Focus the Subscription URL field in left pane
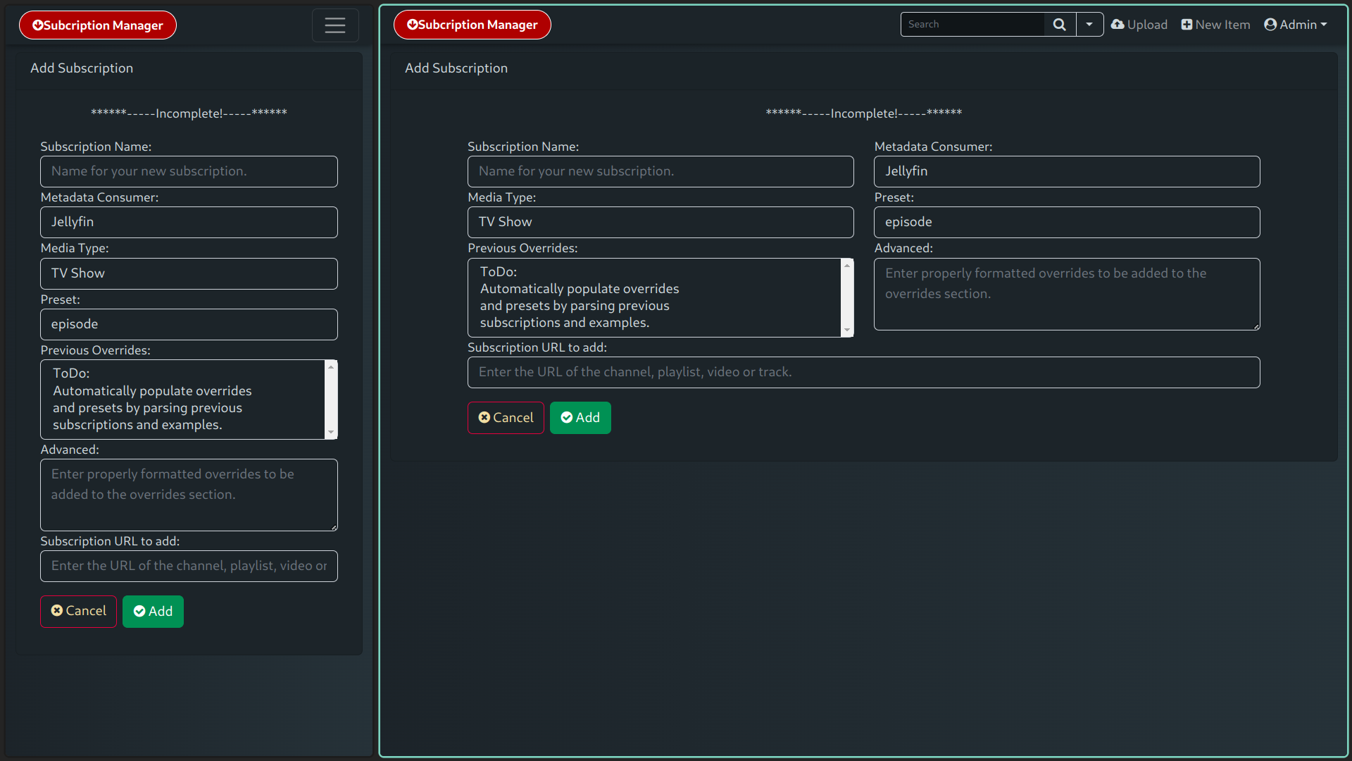The image size is (1352, 761). click(189, 566)
